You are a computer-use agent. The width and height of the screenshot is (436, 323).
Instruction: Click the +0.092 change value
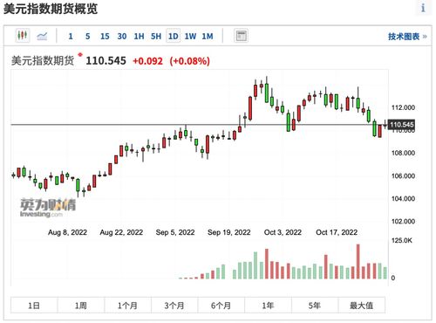(147, 61)
